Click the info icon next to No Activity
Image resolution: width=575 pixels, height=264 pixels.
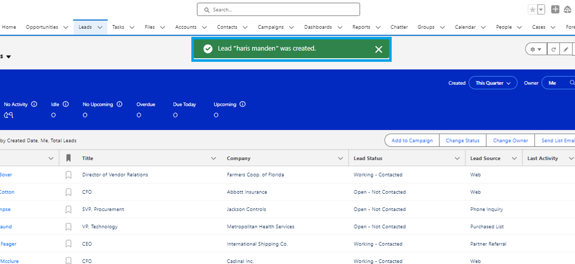coord(34,104)
